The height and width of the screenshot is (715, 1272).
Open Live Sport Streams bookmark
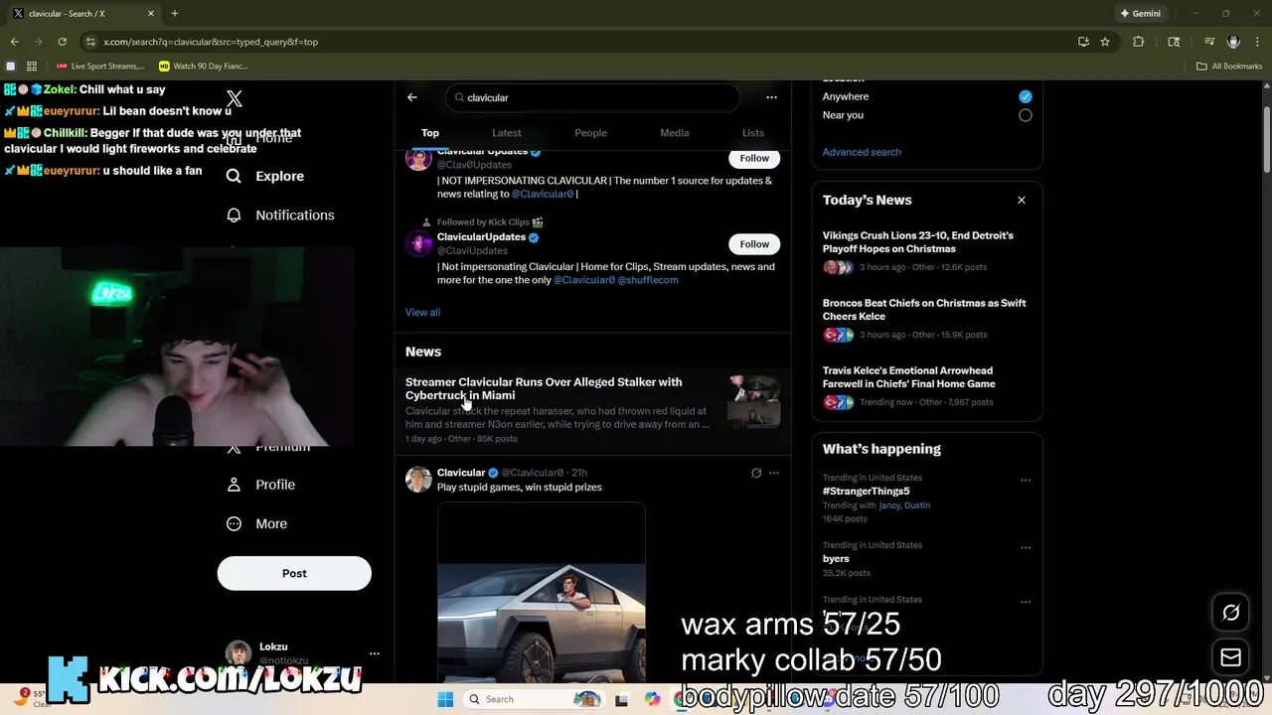100,67
